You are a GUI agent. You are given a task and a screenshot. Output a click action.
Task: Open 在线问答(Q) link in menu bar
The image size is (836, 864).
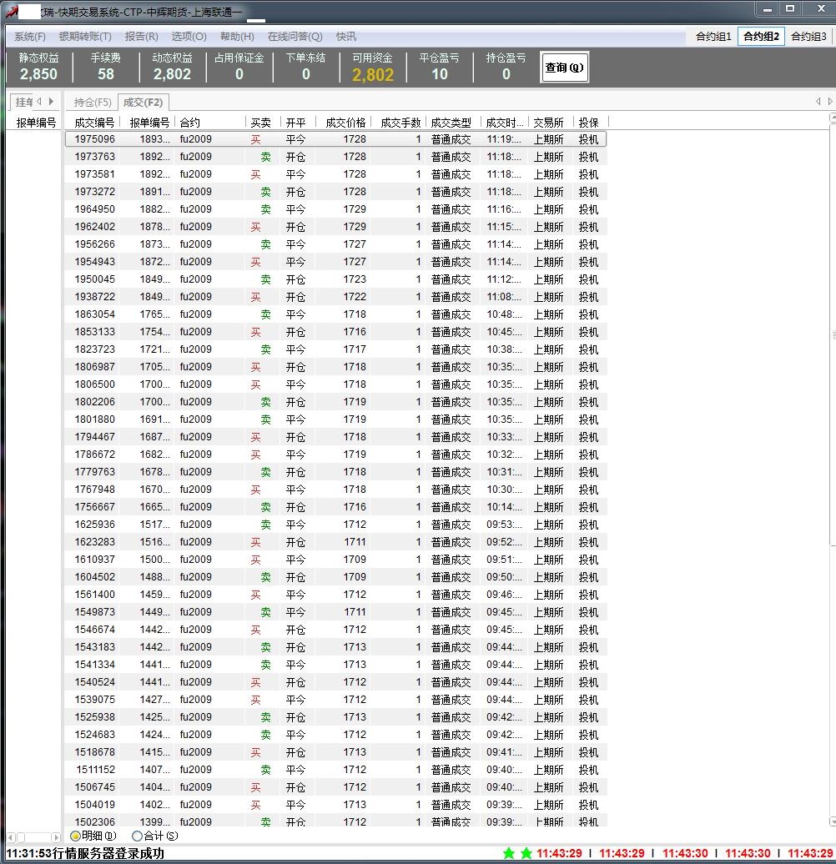click(x=295, y=37)
